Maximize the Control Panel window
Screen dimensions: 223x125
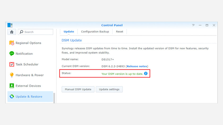207,25
